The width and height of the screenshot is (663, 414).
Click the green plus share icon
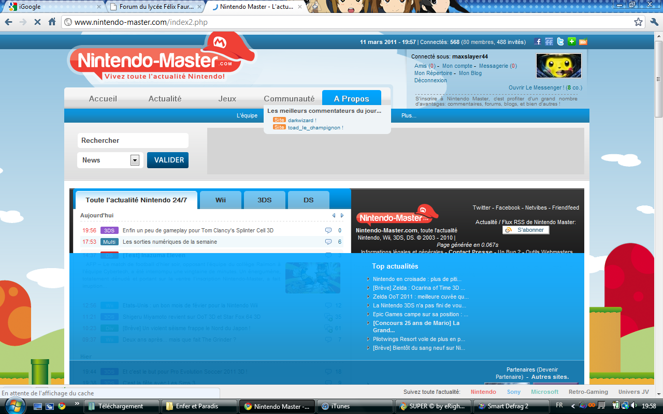pyautogui.click(x=571, y=42)
